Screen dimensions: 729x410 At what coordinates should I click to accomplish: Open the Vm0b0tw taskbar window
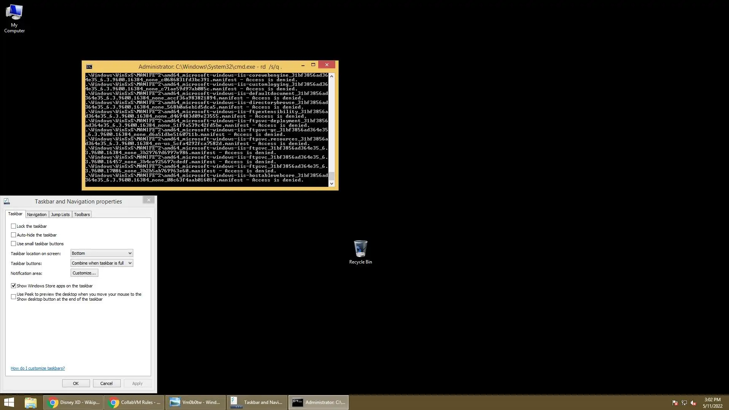click(195, 402)
